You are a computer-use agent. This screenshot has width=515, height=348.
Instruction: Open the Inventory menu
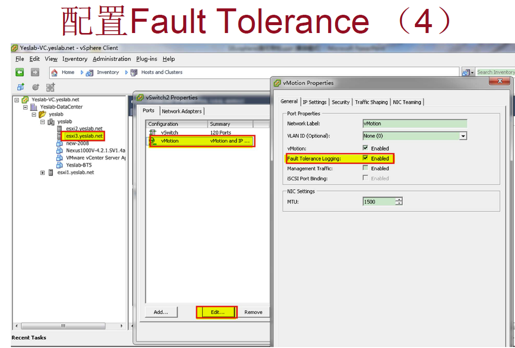[75, 59]
